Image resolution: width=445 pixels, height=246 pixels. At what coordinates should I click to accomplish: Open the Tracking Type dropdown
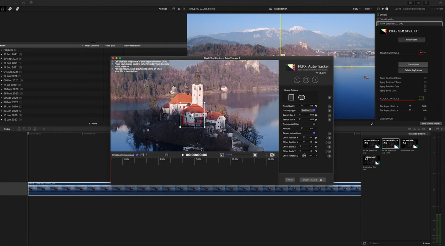(308, 110)
